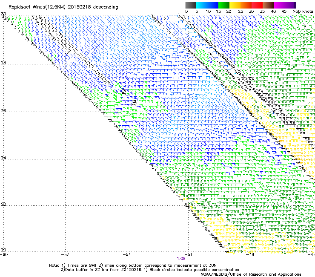Click the latitude axis label '24'
This screenshot has height=277, width=315.
pos(3,158)
